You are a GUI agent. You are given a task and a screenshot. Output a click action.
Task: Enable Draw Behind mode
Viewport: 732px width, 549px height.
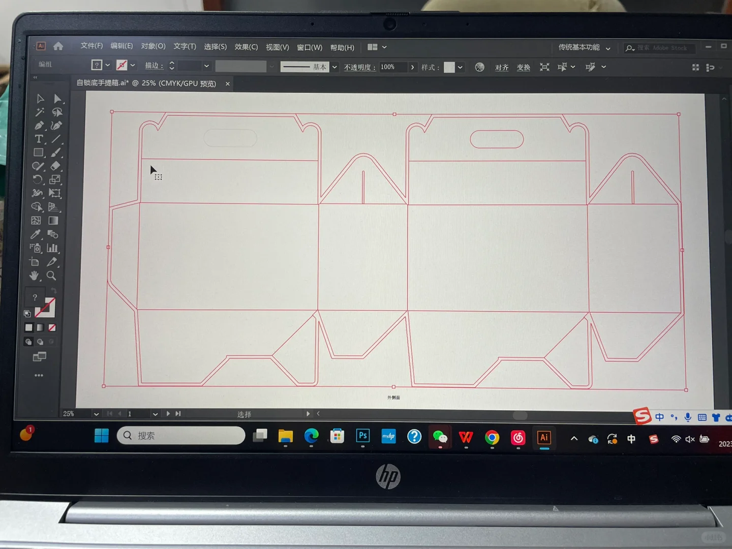[40, 342]
